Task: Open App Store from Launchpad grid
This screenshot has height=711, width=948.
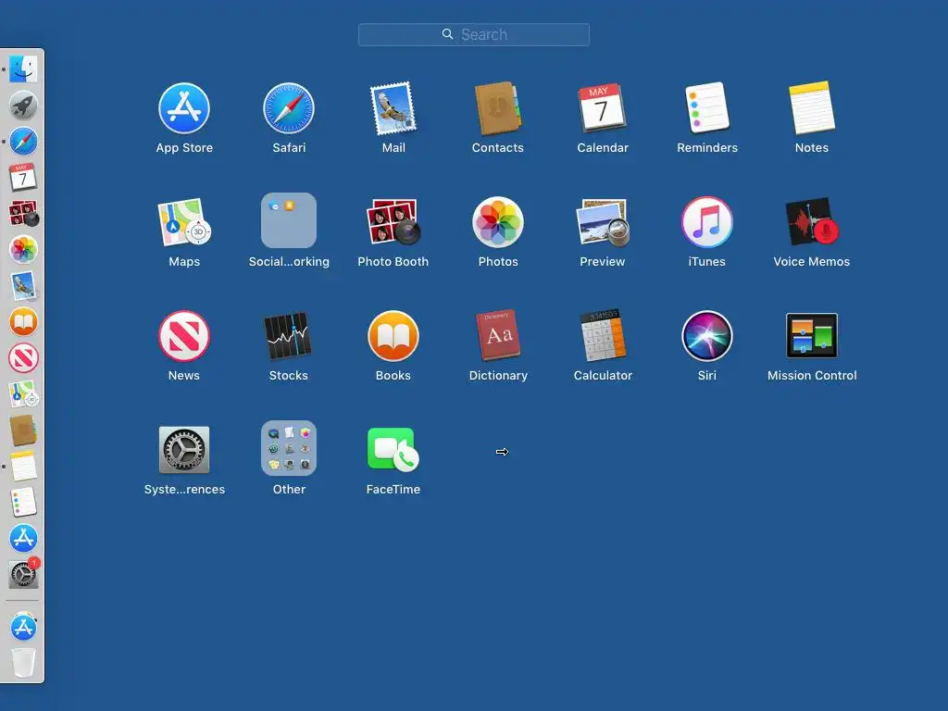Action: 184,109
